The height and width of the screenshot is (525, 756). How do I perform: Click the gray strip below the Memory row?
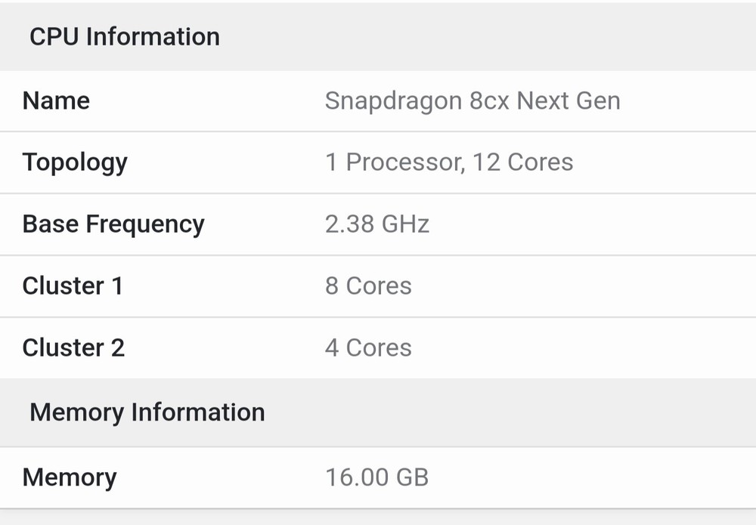coord(378,517)
